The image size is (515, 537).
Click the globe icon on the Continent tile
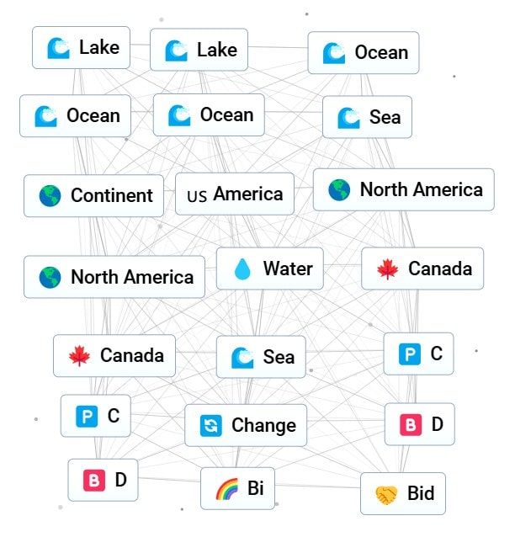(50, 196)
